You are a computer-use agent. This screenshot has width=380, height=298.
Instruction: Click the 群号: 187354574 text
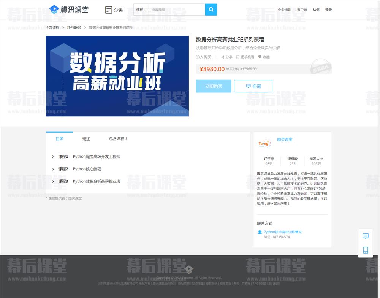pyautogui.click(x=277, y=237)
